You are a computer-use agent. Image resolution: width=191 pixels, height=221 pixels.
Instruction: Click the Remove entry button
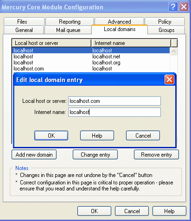point(156,155)
